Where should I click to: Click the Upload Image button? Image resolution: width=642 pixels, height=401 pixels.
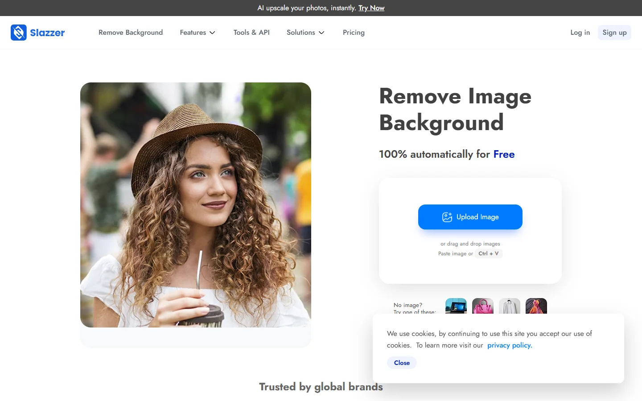[x=470, y=217]
